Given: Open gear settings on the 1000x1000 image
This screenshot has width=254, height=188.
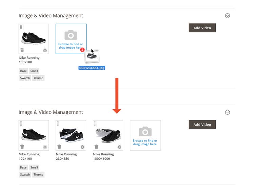Looking at the screenshot, I should click(x=119, y=147).
